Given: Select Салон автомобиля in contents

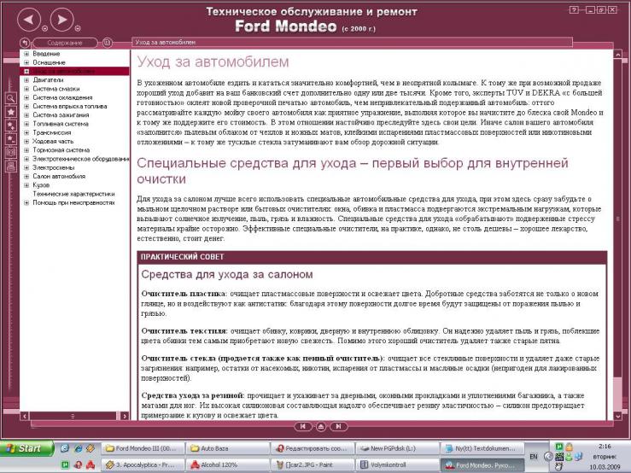Looking at the screenshot, I should (x=59, y=177).
